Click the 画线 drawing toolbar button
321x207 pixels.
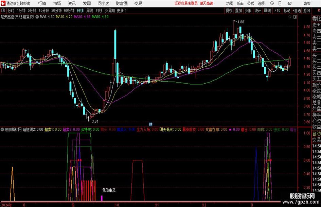pos(267,11)
